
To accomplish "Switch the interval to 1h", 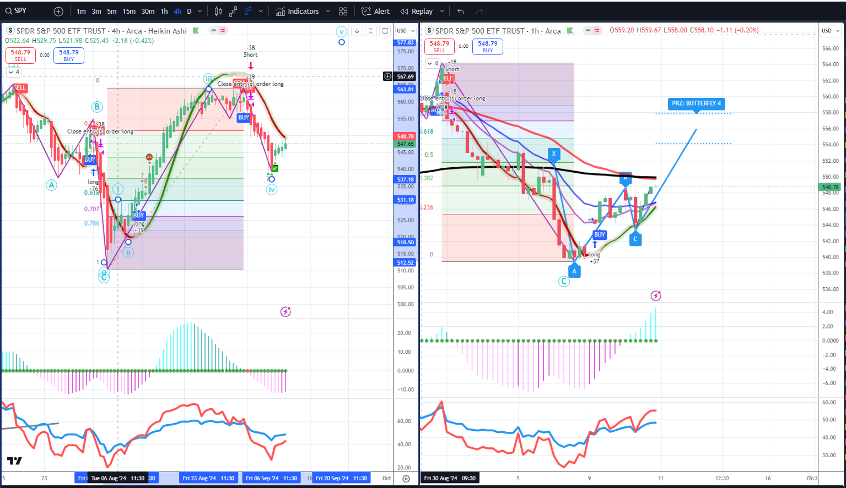I will click(164, 11).
